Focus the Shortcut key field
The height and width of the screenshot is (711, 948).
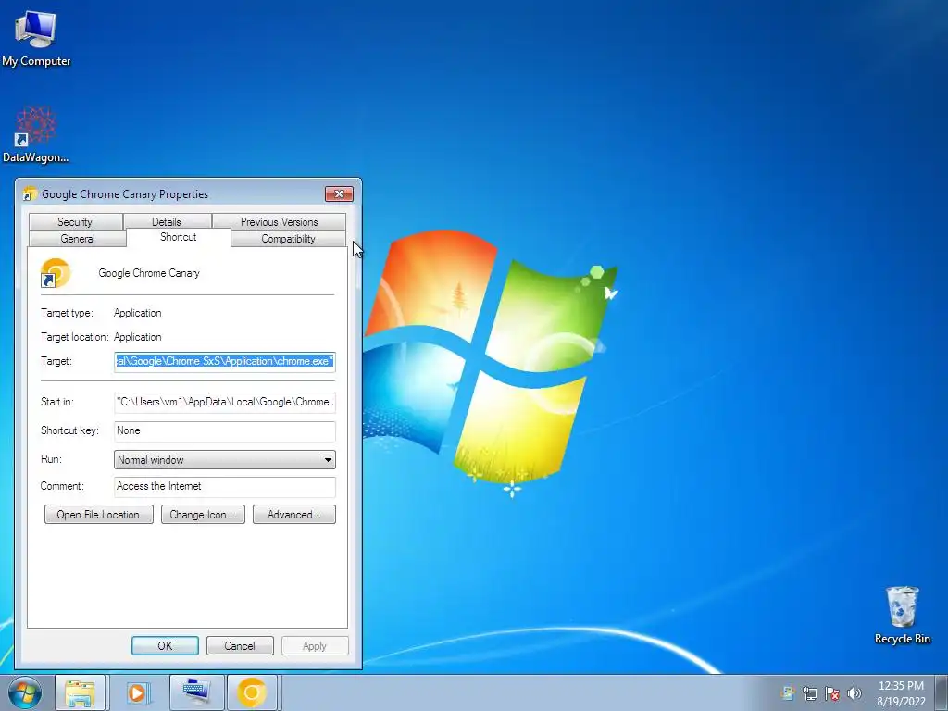coord(224,431)
